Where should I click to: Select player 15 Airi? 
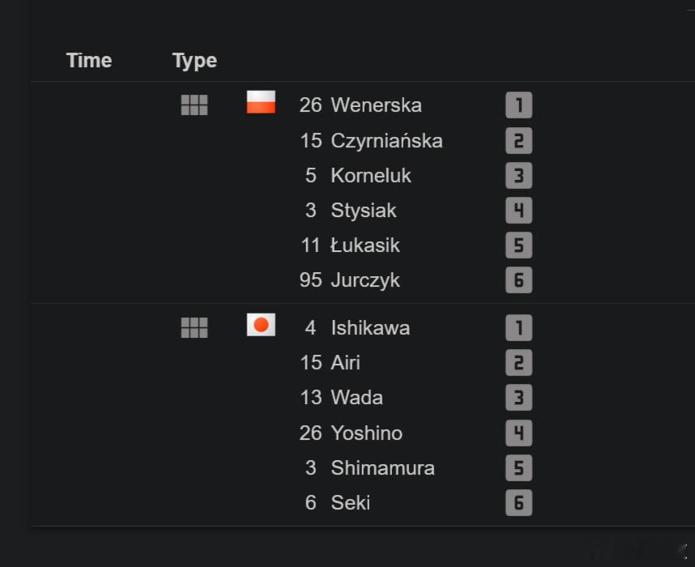(330, 363)
